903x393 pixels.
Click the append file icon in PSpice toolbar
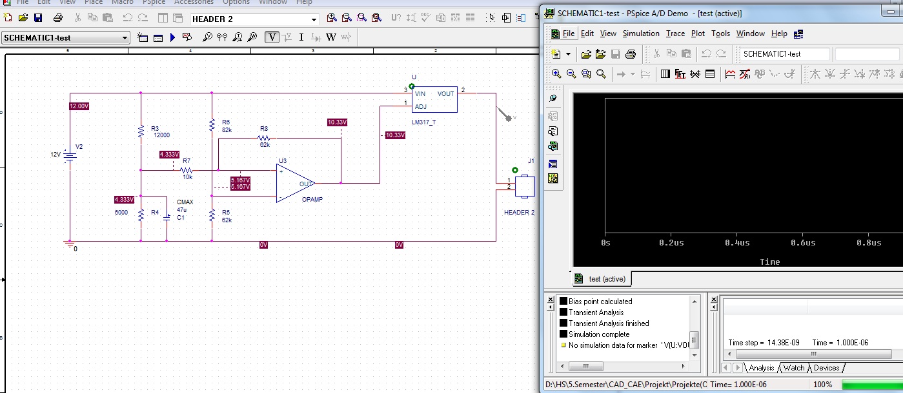coord(601,54)
